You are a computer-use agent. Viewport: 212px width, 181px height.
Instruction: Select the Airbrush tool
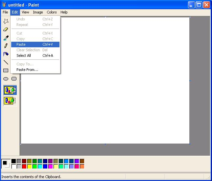pyautogui.click(x=6, y=54)
